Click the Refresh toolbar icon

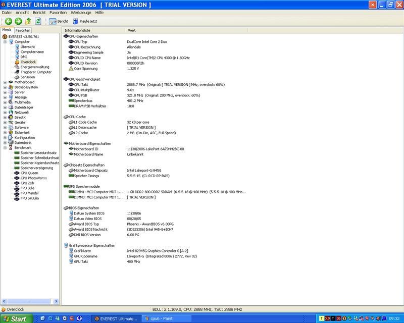[x=38, y=21]
